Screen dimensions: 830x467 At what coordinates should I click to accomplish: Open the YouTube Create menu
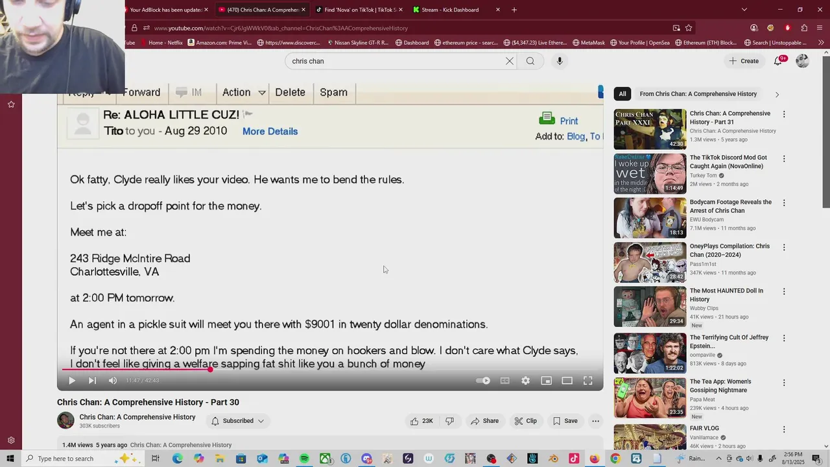click(744, 61)
